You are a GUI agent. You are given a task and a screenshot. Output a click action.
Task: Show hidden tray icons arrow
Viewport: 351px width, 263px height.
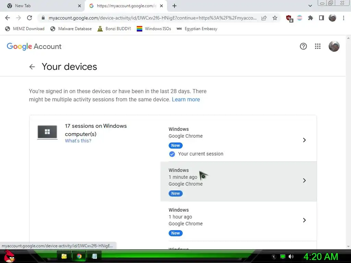click(274, 257)
